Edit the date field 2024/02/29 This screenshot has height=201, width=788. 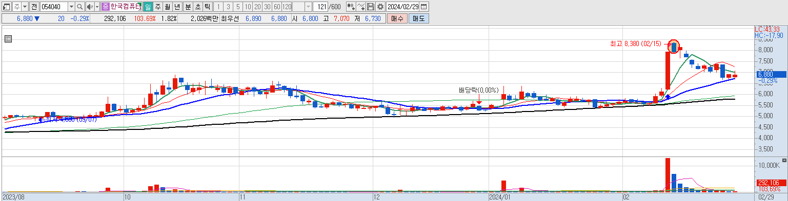point(403,7)
